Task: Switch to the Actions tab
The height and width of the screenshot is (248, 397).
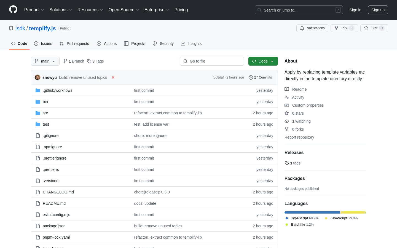Action: pyautogui.click(x=107, y=44)
